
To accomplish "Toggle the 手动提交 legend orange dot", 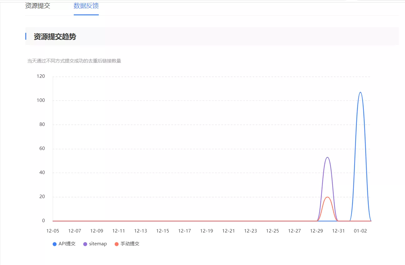I will (x=117, y=244).
